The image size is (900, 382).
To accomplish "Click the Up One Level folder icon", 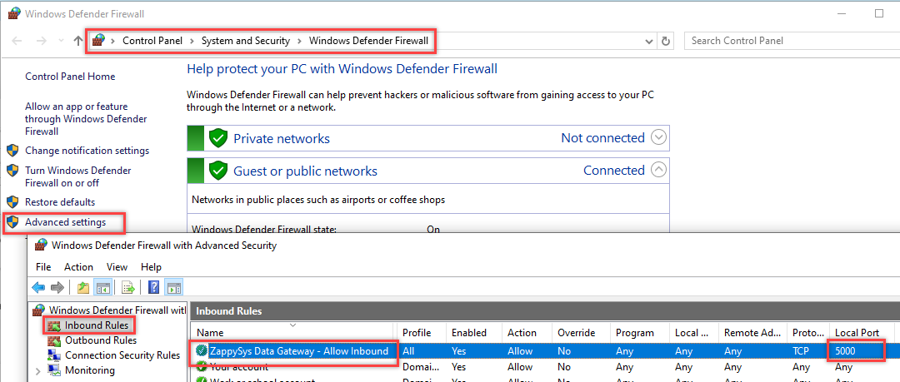I will pos(83,288).
